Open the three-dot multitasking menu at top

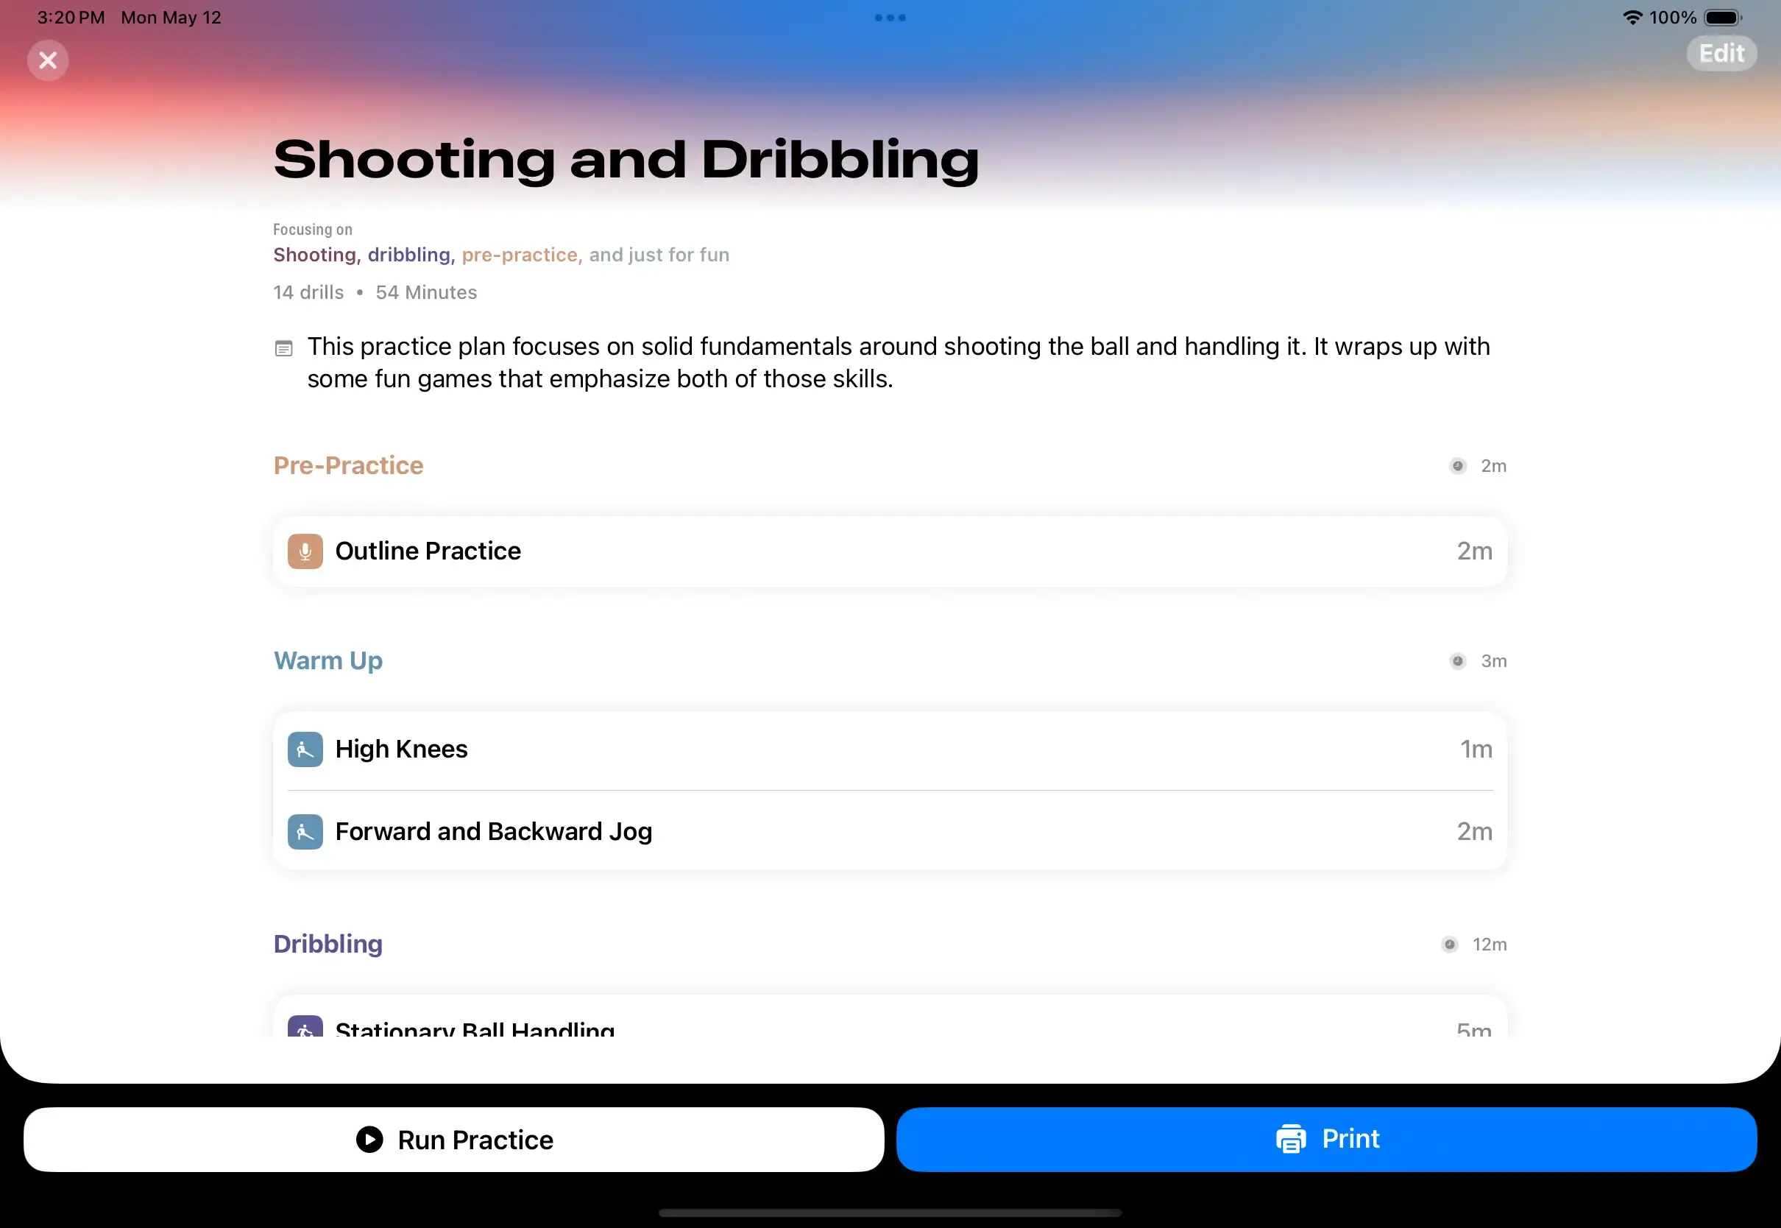(890, 18)
